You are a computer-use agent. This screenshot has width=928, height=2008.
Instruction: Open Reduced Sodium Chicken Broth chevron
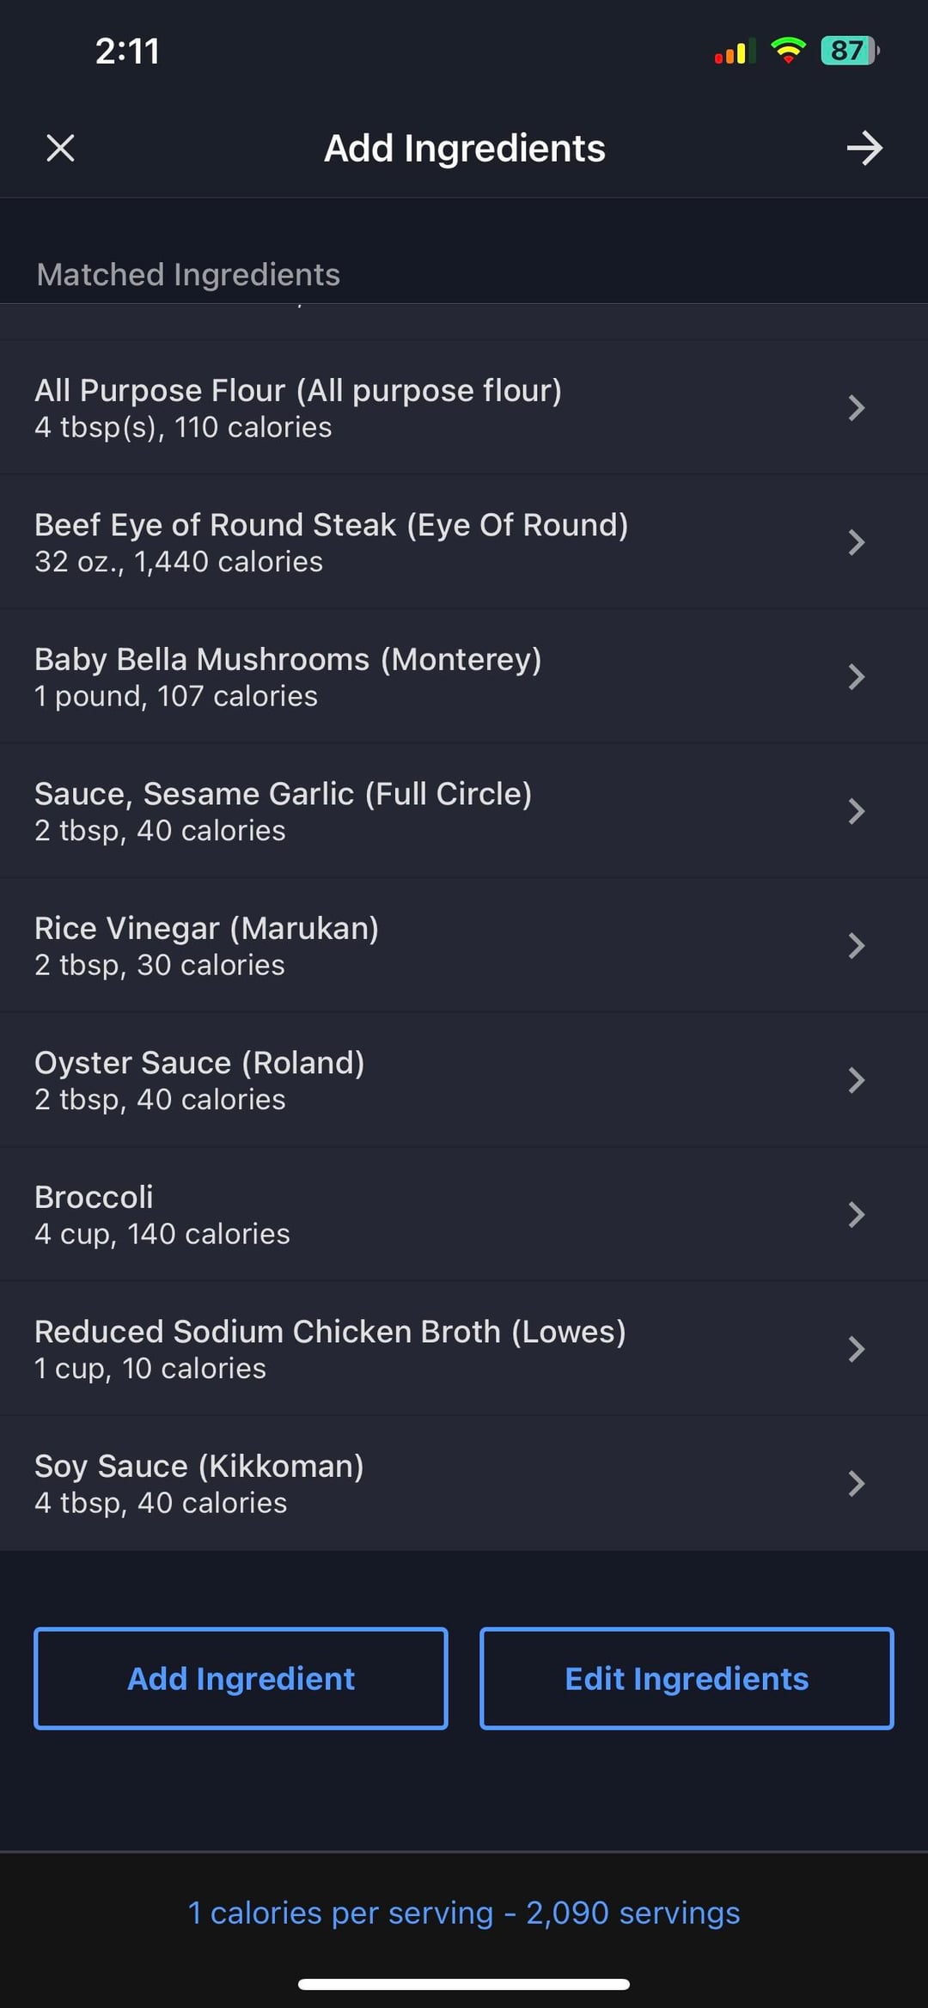click(856, 1349)
